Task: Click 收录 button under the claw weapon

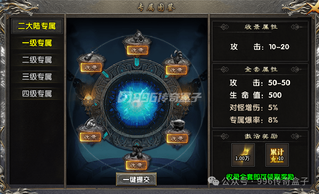Action: [176, 70]
